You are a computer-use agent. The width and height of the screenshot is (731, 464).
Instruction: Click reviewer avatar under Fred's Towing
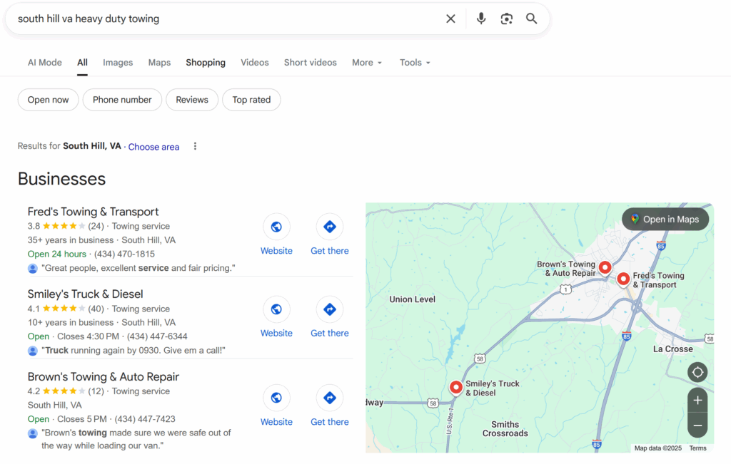pos(33,269)
